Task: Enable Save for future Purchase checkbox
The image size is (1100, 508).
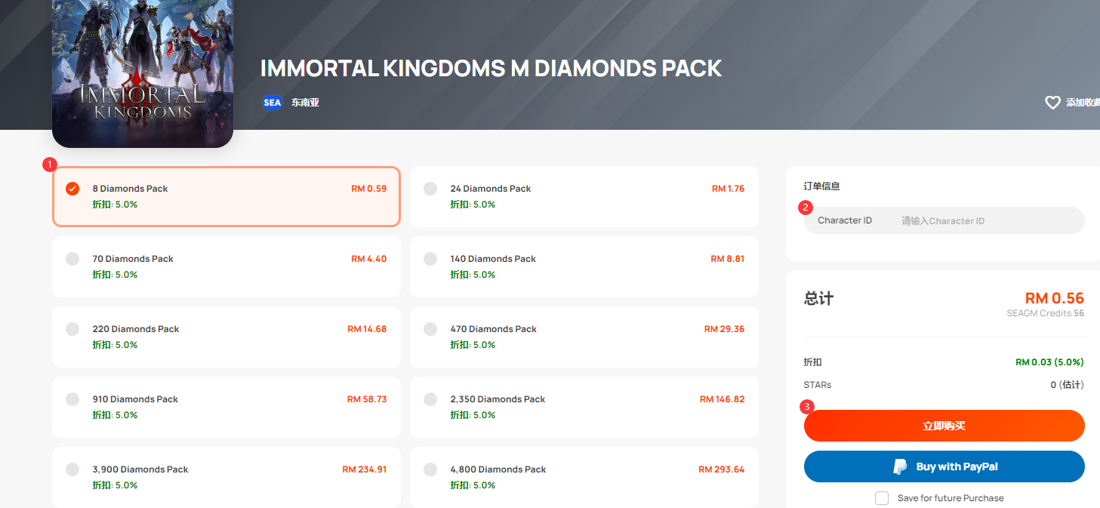Action: [x=882, y=498]
